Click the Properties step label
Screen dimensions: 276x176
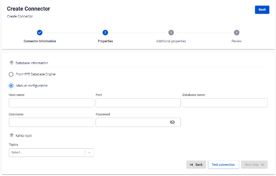105,41
